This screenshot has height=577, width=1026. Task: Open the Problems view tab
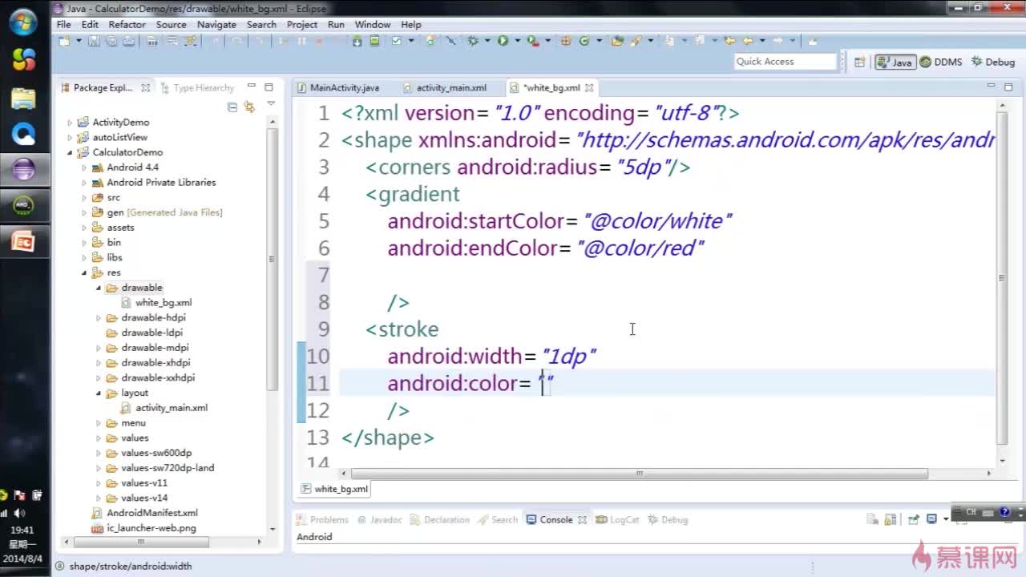coord(323,520)
